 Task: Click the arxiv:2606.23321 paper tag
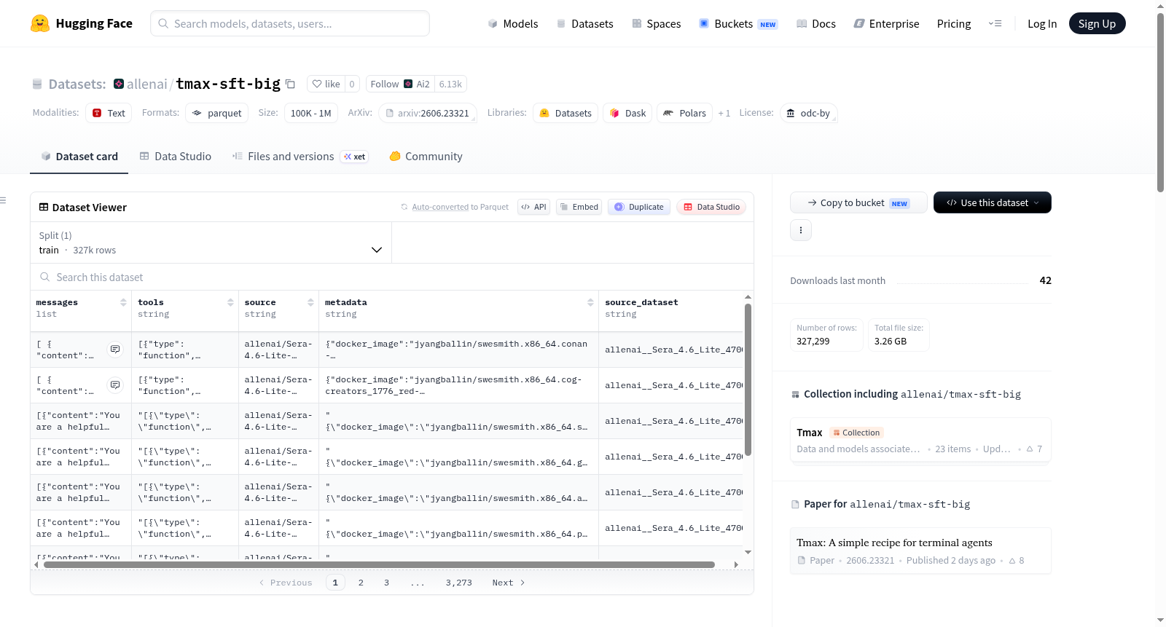pyautogui.click(x=428, y=113)
